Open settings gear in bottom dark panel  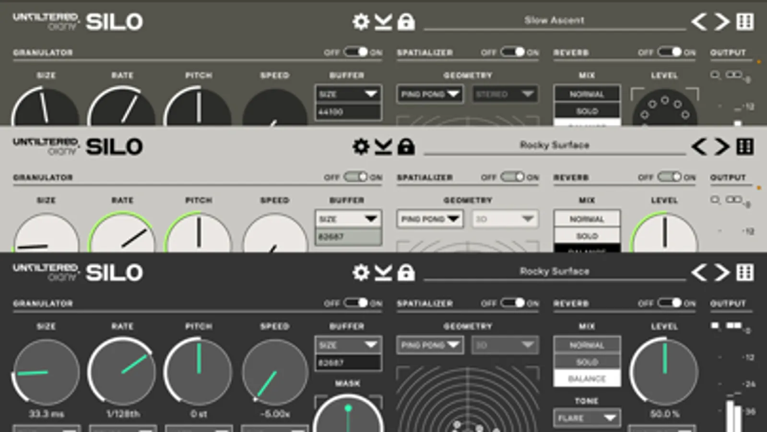(x=361, y=272)
